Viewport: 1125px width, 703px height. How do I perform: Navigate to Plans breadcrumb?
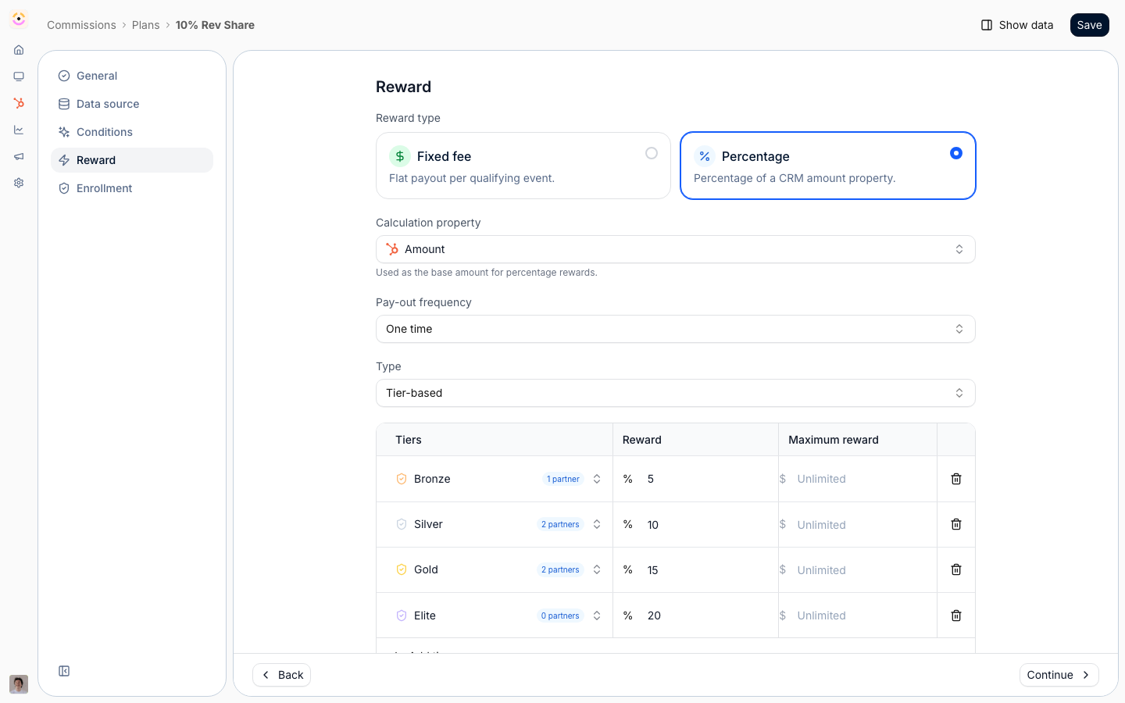(145, 25)
